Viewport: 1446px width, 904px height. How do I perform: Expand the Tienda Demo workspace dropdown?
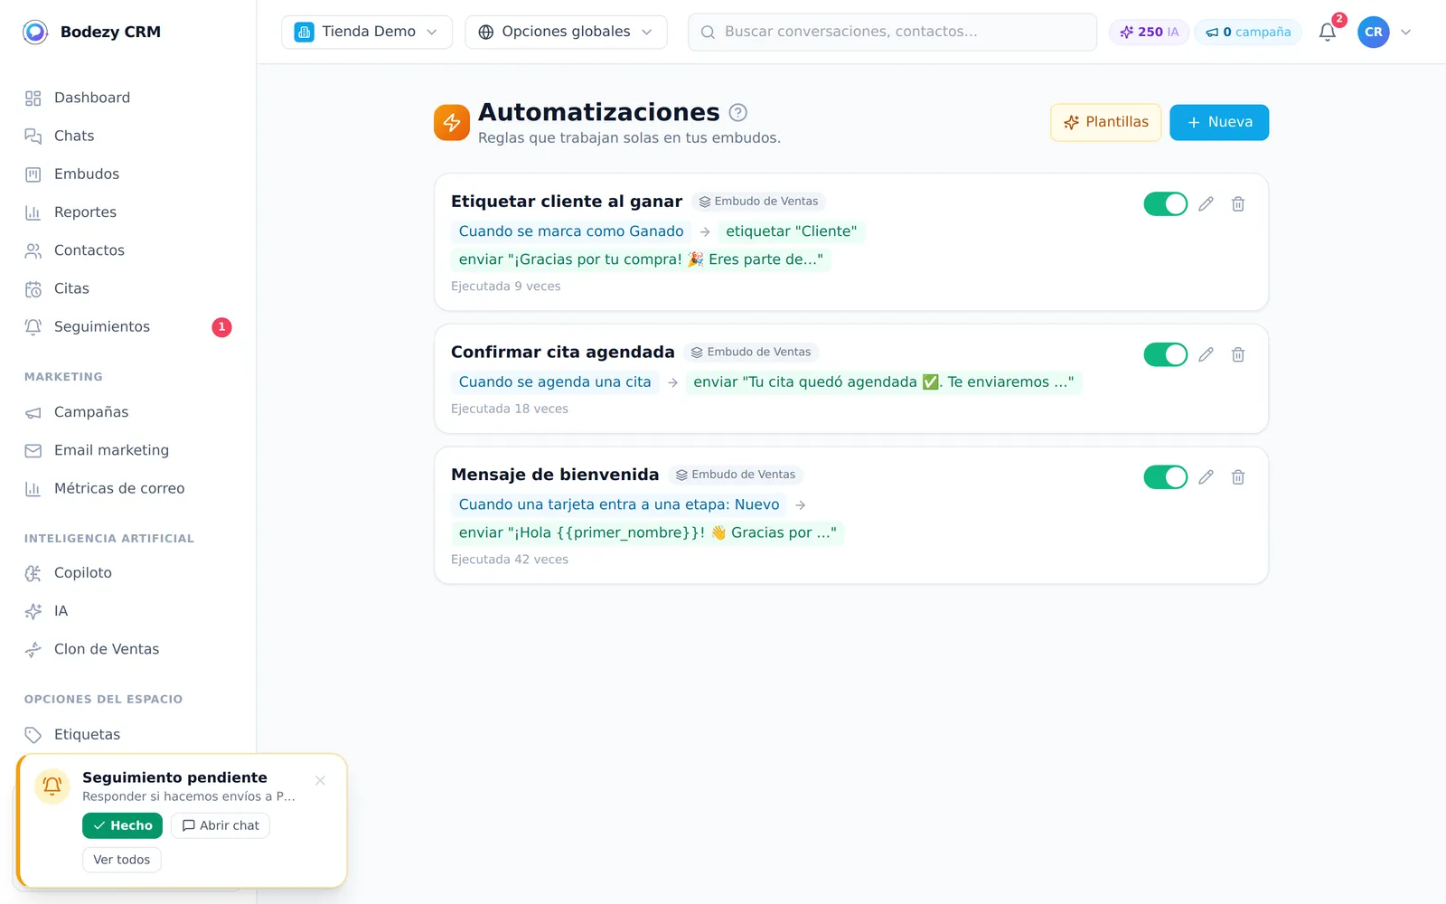(x=367, y=32)
